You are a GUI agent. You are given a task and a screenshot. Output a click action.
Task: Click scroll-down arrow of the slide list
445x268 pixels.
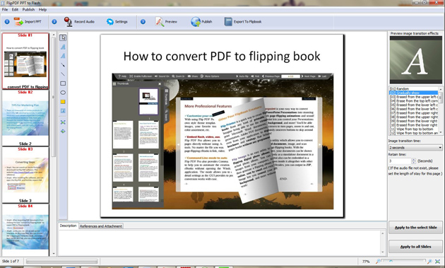(x=54, y=254)
